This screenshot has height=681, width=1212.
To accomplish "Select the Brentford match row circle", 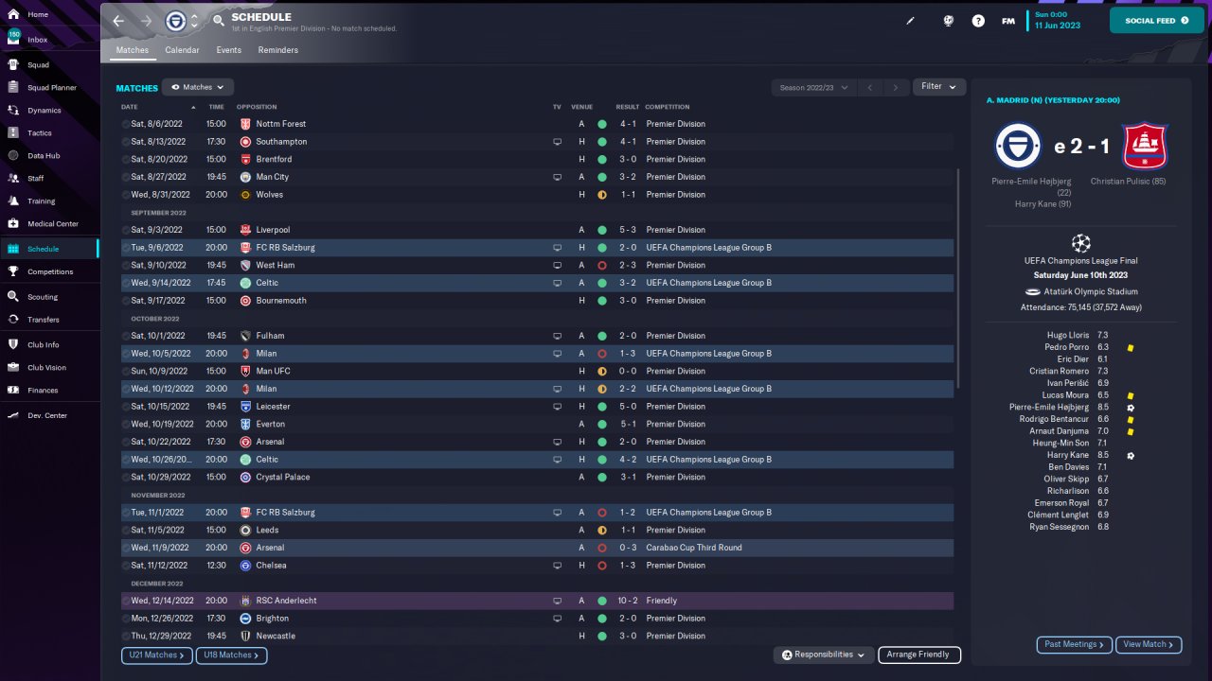I will coord(126,160).
